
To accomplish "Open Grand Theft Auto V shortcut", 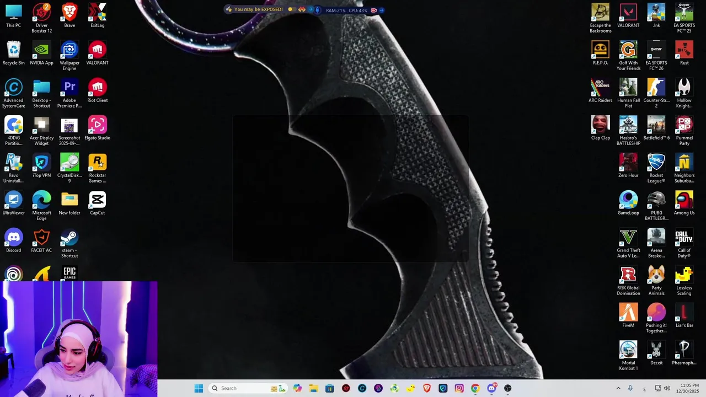I will click(x=628, y=244).
